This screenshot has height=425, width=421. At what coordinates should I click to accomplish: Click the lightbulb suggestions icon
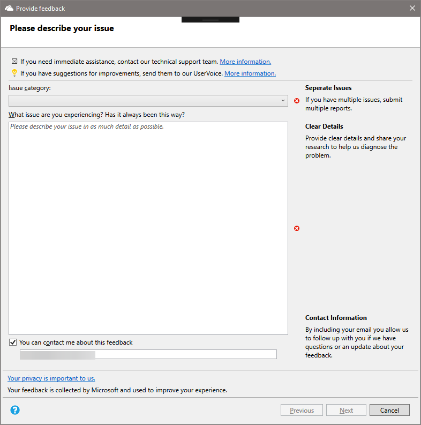(14, 73)
